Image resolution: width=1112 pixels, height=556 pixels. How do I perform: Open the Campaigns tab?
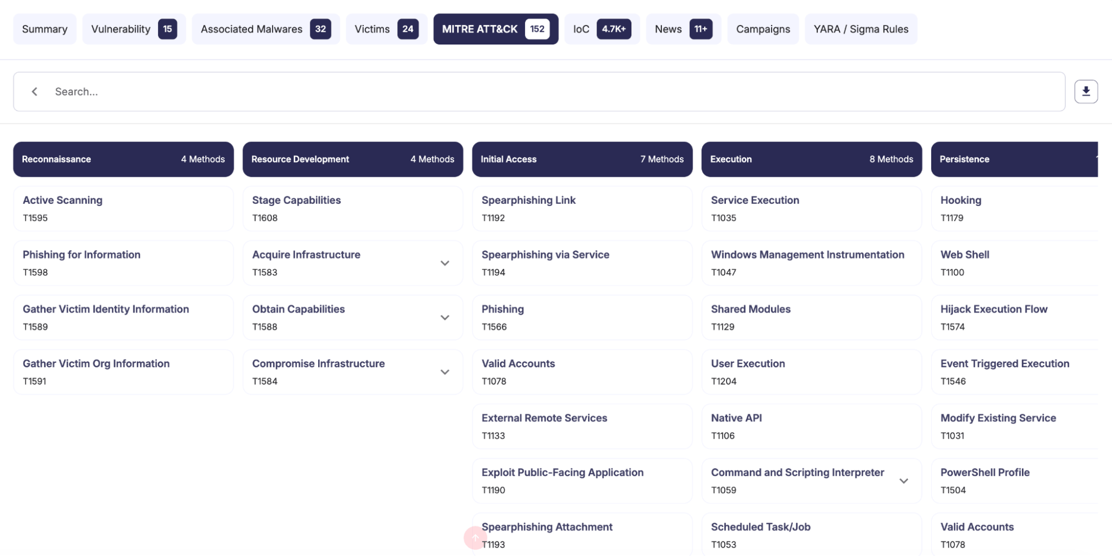pos(763,29)
